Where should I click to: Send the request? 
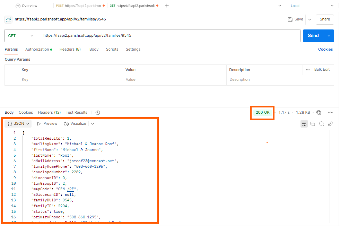[x=313, y=36]
